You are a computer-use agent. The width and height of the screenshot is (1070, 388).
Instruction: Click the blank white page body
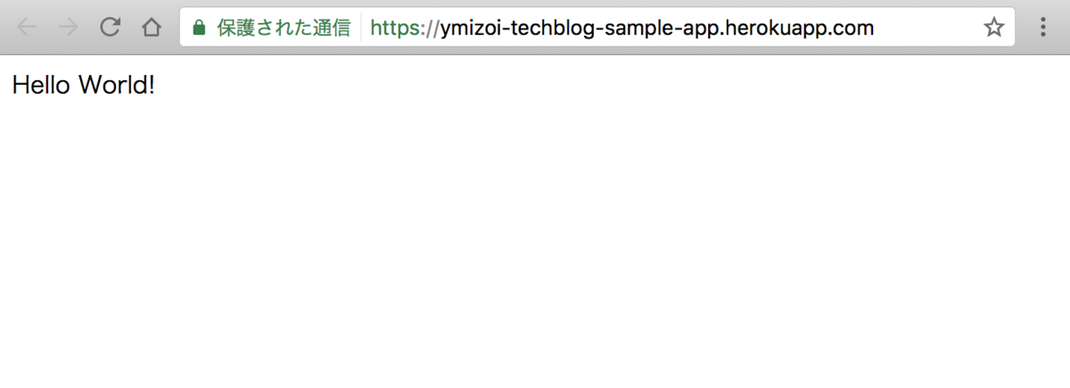click(x=535, y=250)
